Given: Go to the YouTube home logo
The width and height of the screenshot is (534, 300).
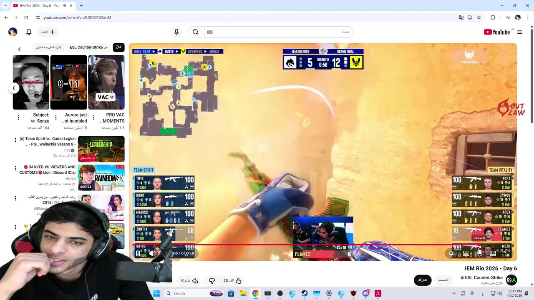Looking at the screenshot, I should (x=496, y=32).
